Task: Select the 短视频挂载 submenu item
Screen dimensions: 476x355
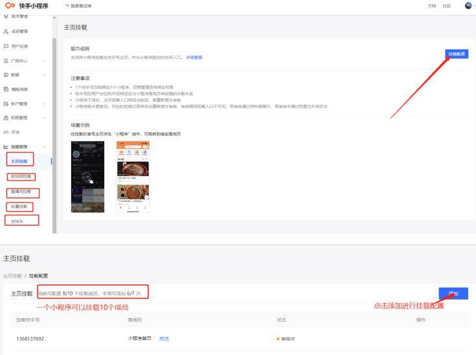Action: pyautogui.click(x=21, y=177)
